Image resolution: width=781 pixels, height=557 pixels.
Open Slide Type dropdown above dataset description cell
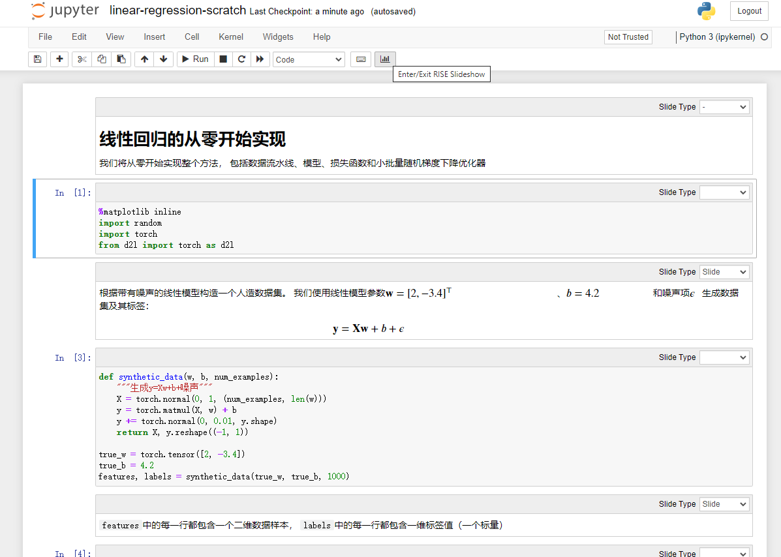(724, 272)
